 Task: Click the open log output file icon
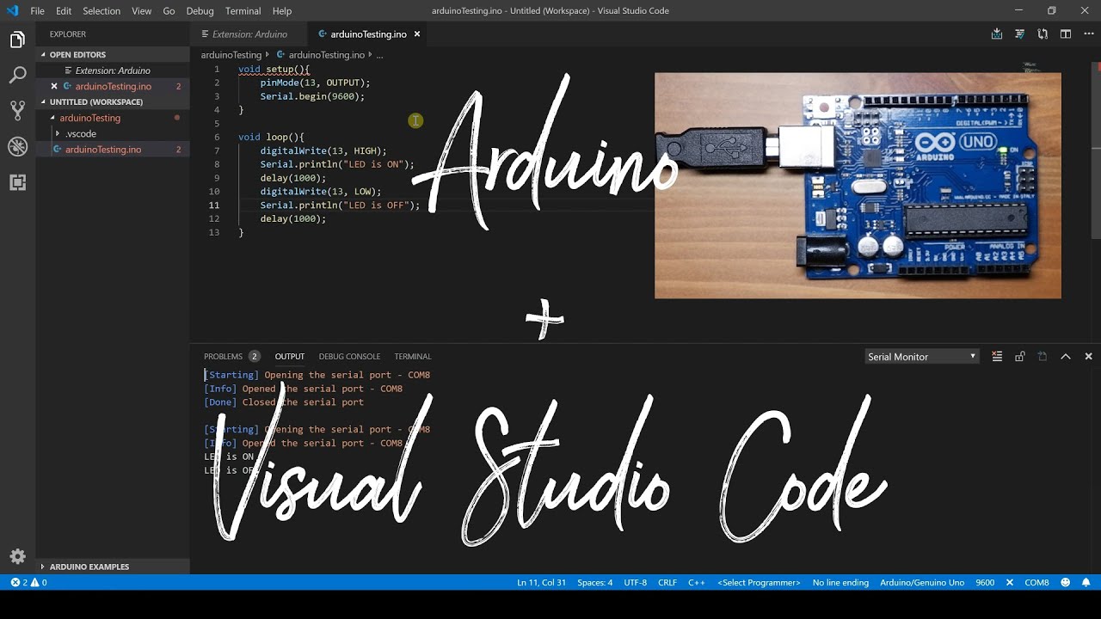[1043, 356]
